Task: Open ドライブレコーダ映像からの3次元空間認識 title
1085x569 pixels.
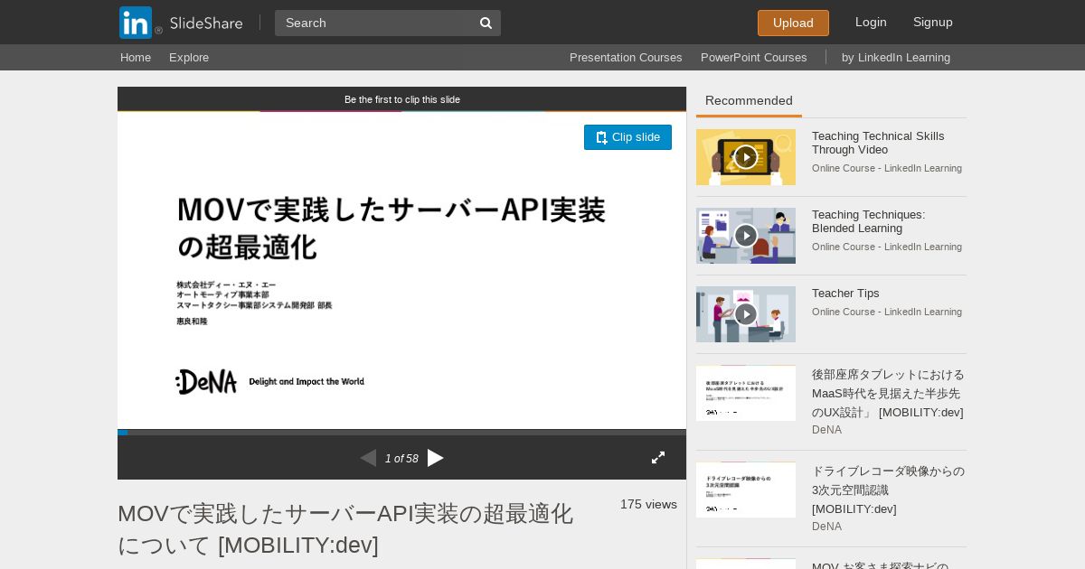Action: pyautogui.click(x=888, y=490)
